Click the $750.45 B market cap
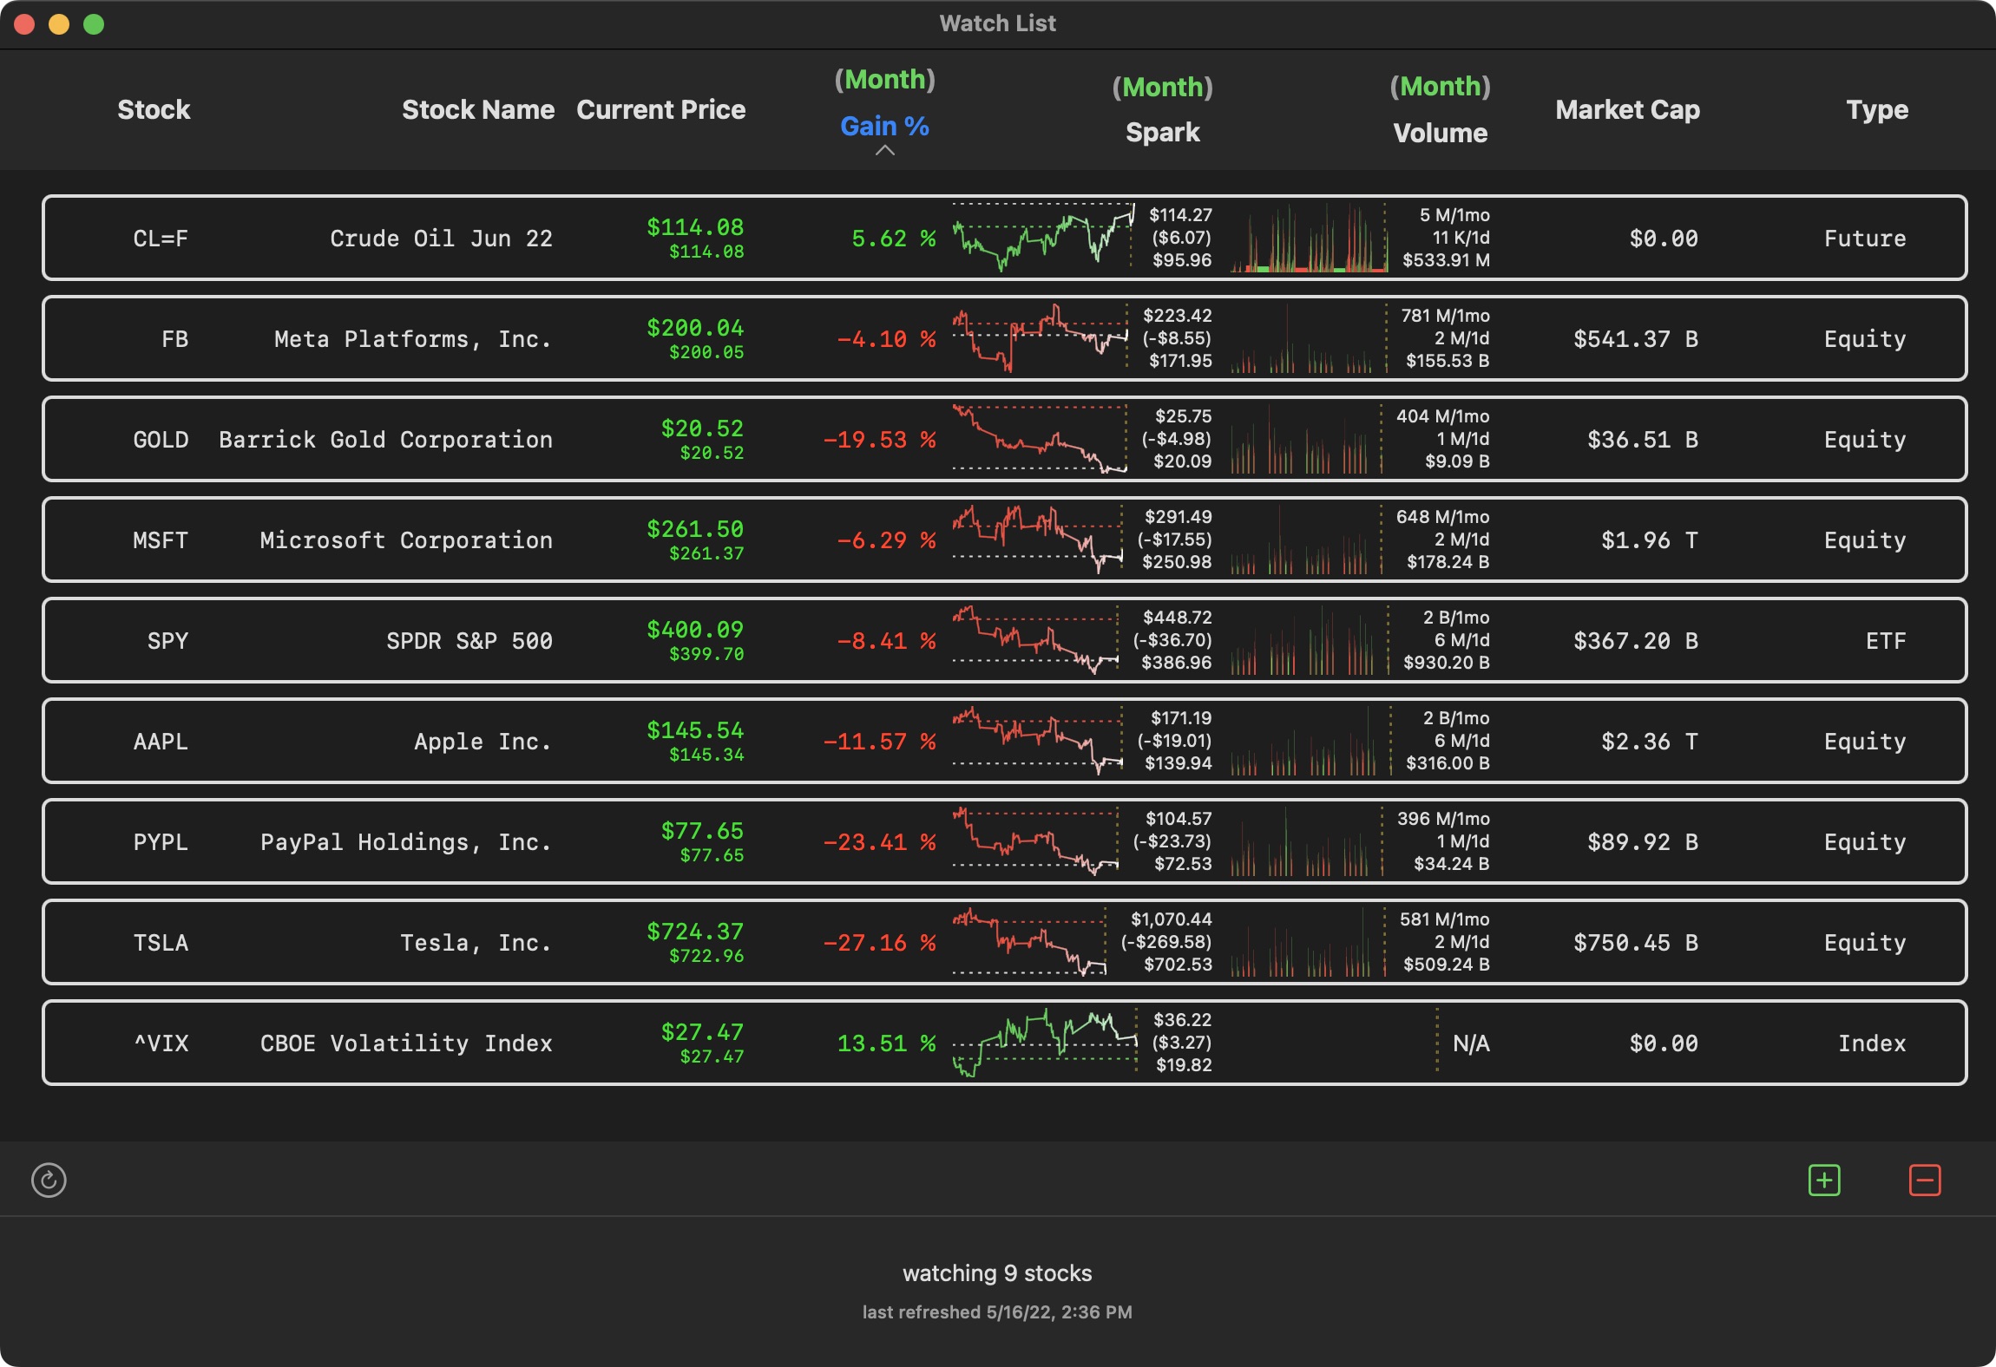The image size is (1996, 1367). tap(1636, 943)
